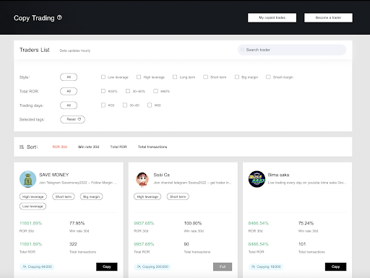Check Trading days 30–60 box
The height and width of the screenshot is (278, 370).
(125, 105)
